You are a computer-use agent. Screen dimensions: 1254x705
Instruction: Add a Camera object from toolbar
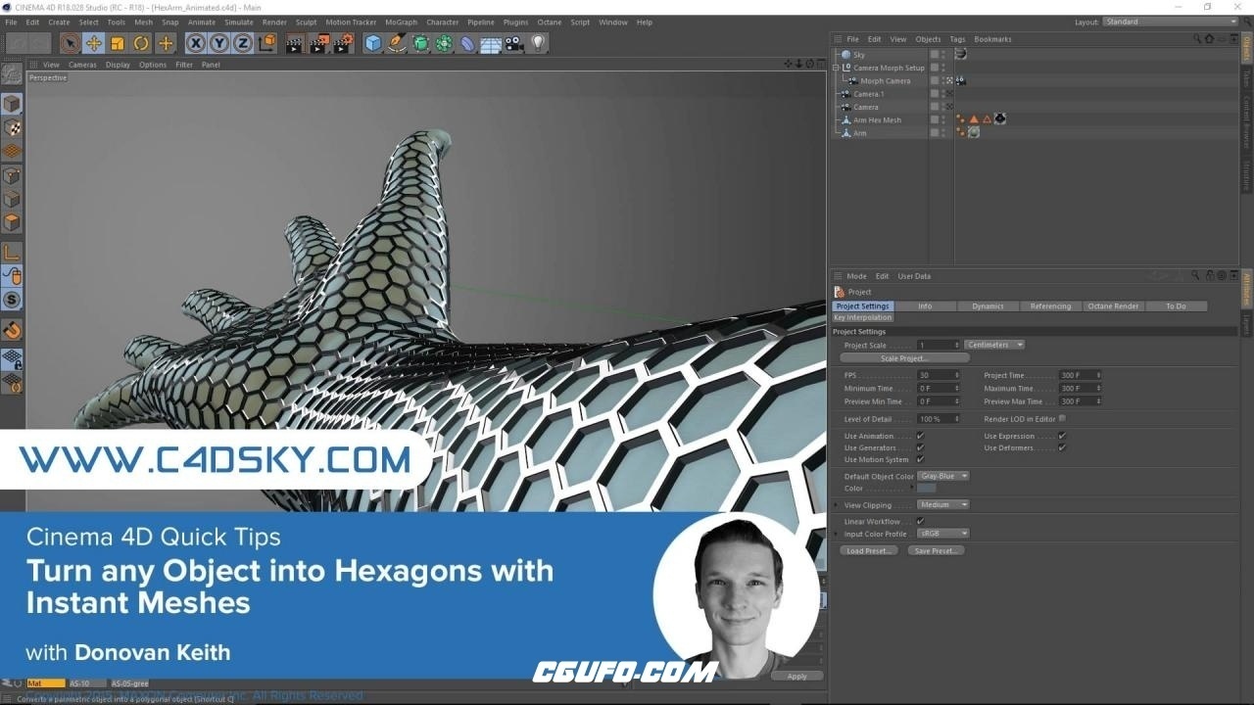pos(514,43)
